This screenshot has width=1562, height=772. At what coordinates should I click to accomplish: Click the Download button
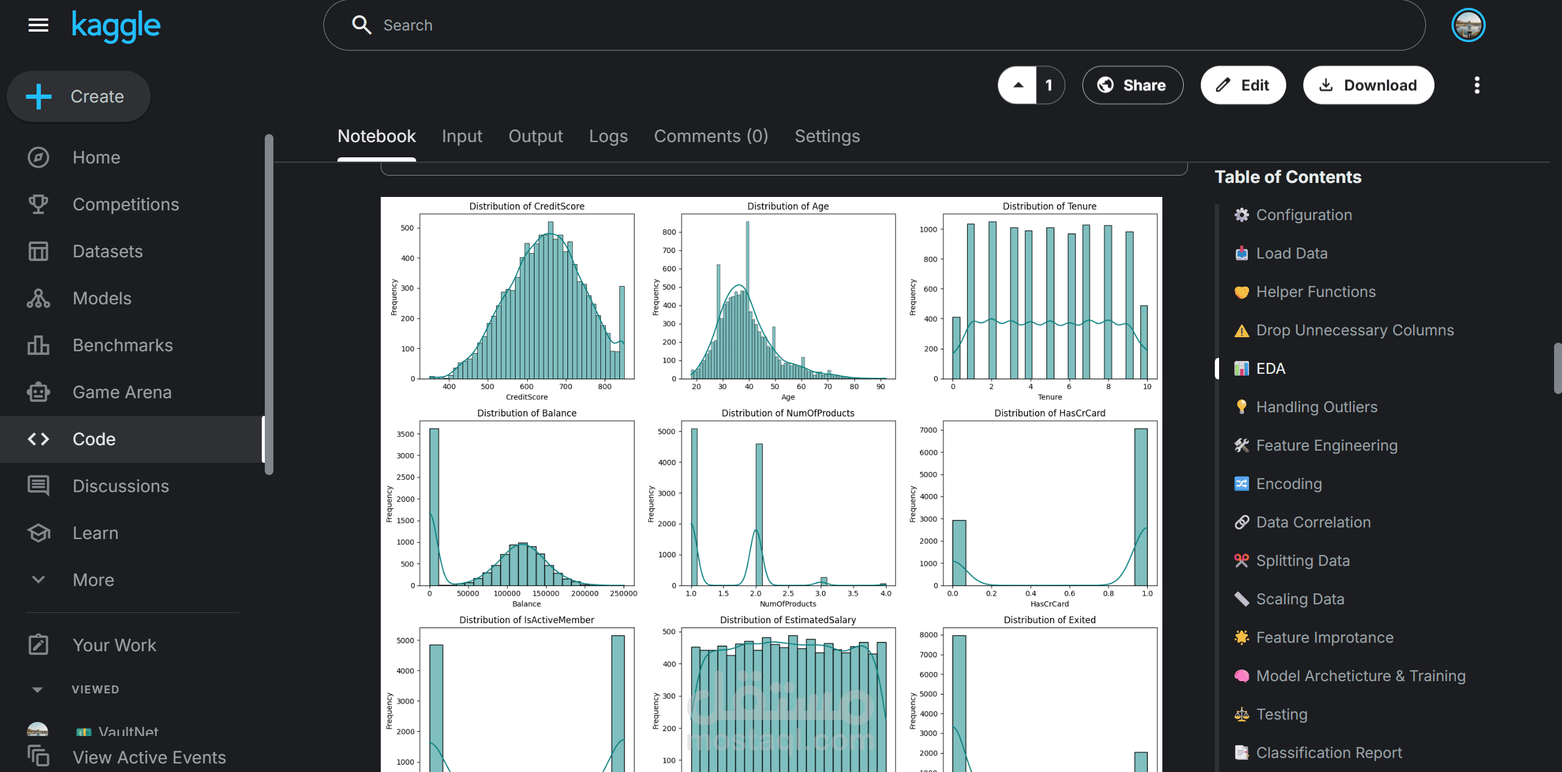pyautogui.click(x=1368, y=85)
